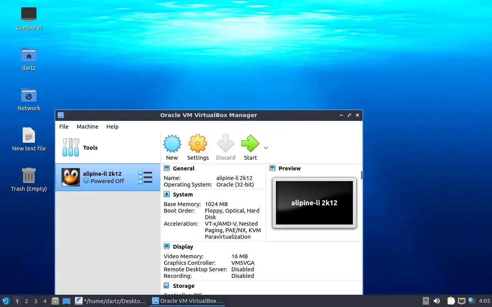Image resolution: width=492 pixels, height=307 pixels.
Task: Open the Machine menu
Action: click(87, 127)
